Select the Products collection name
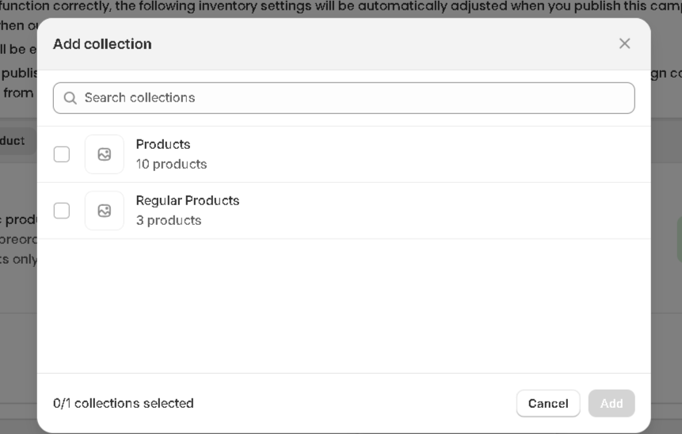This screenshot has height=434, width=682. click(x=163, y=144)
